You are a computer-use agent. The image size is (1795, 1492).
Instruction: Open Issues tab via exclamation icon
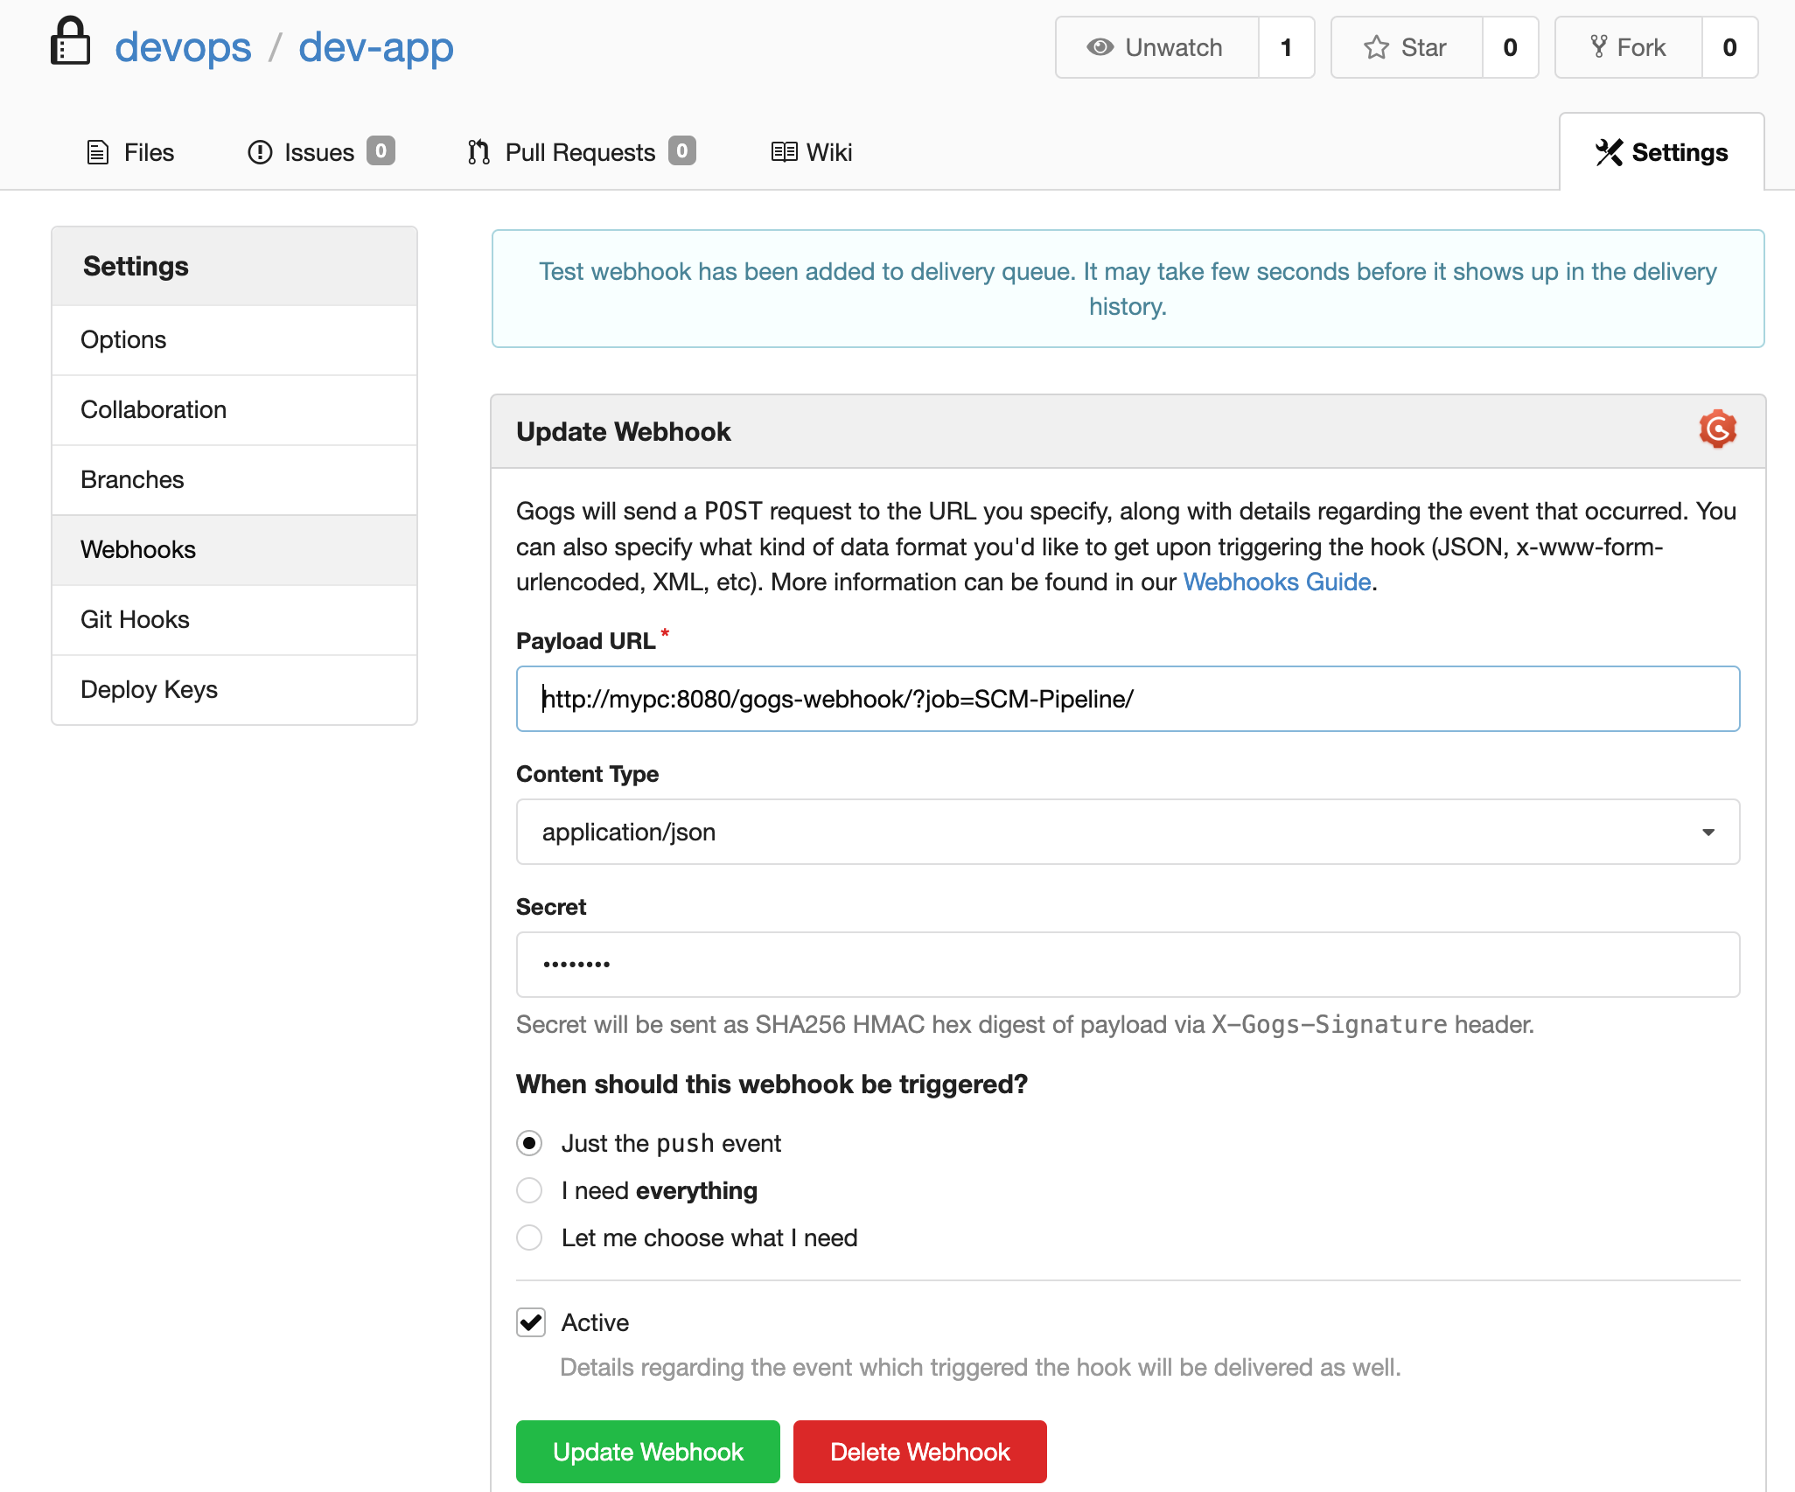pyautogui.click(x=260, y=152)
